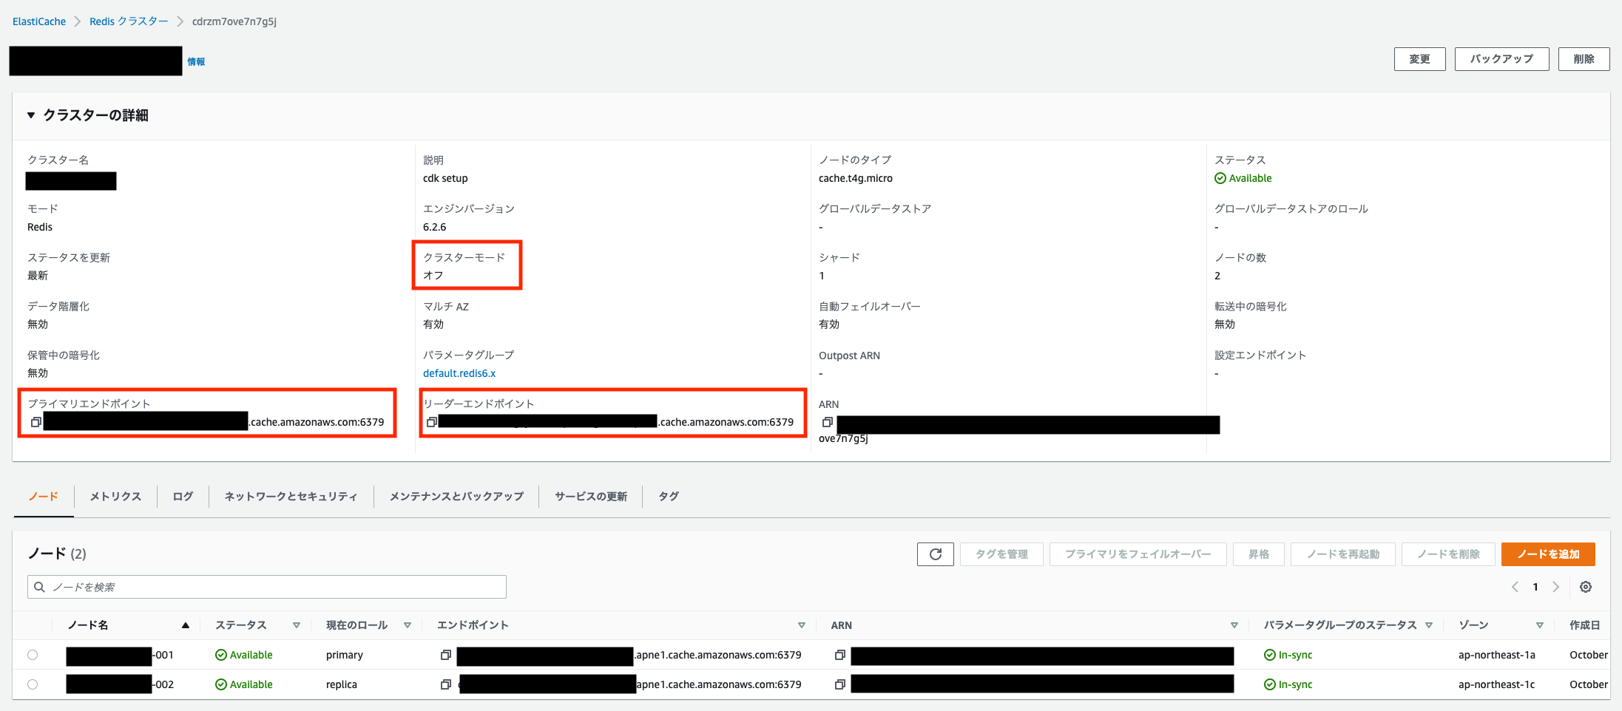Click ap-northeast-1a zone cell
This screenshot has width=1622, height=711.
(x=1497, y=655)
